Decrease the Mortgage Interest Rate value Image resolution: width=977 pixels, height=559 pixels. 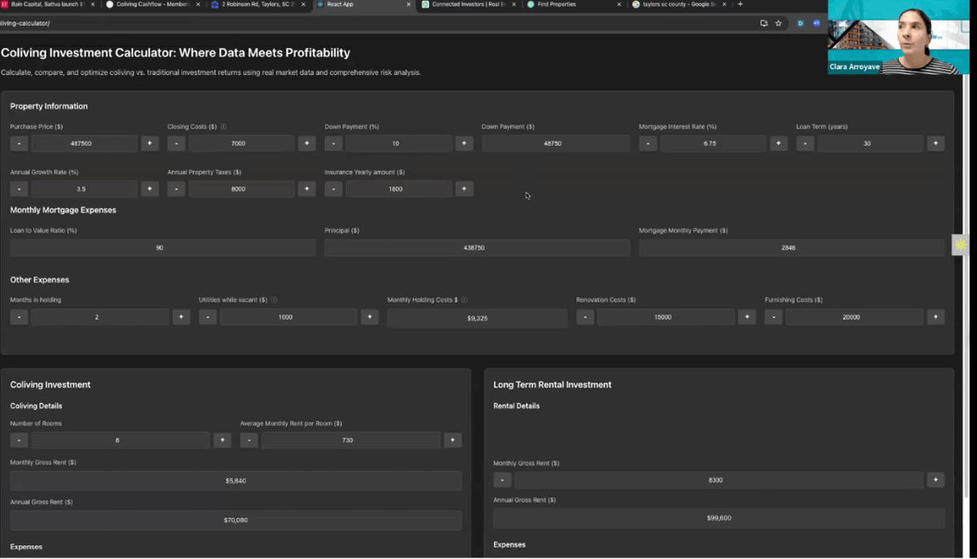coord(648,143)
